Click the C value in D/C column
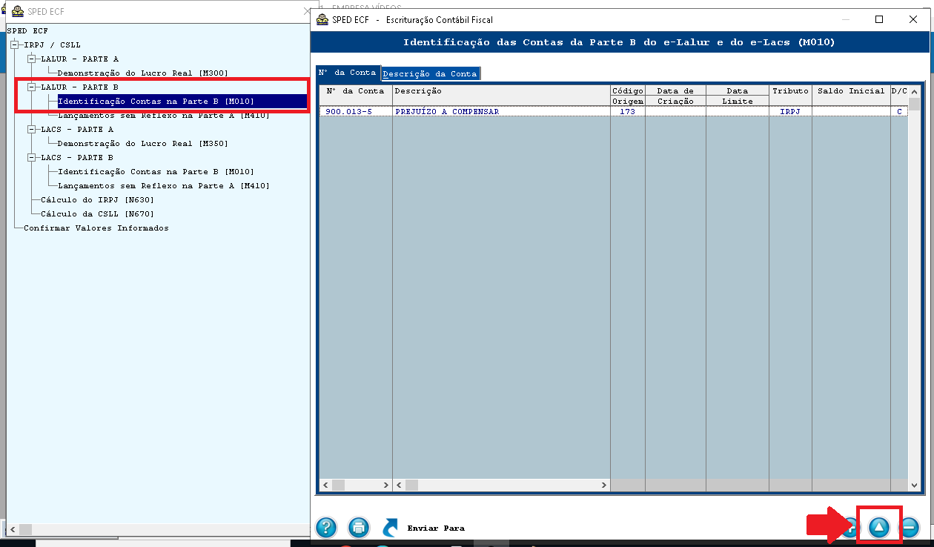The width and height of the screenshot is (934, 547). pos(899,111)
